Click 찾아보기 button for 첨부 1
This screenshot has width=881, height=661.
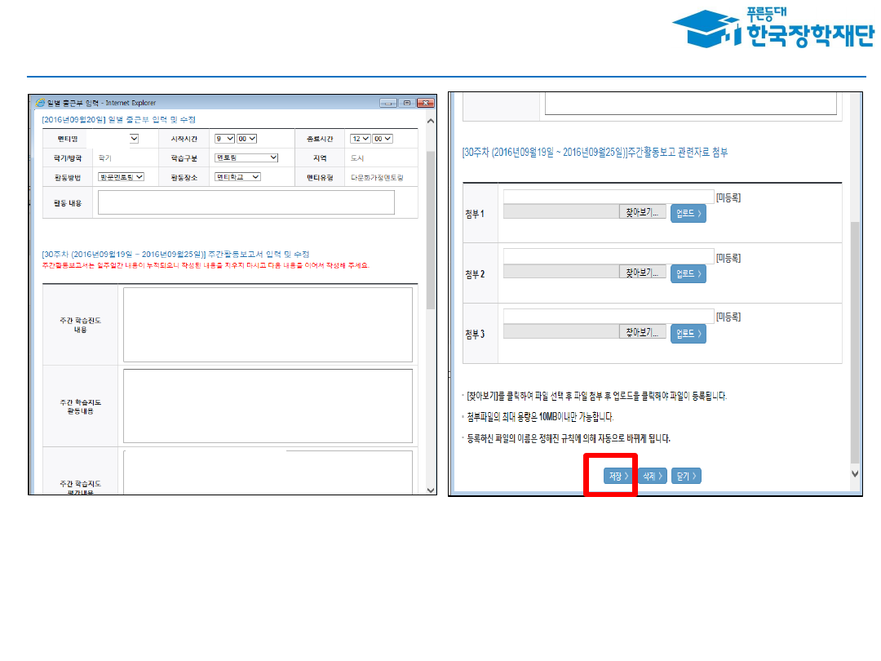(641, 212)
